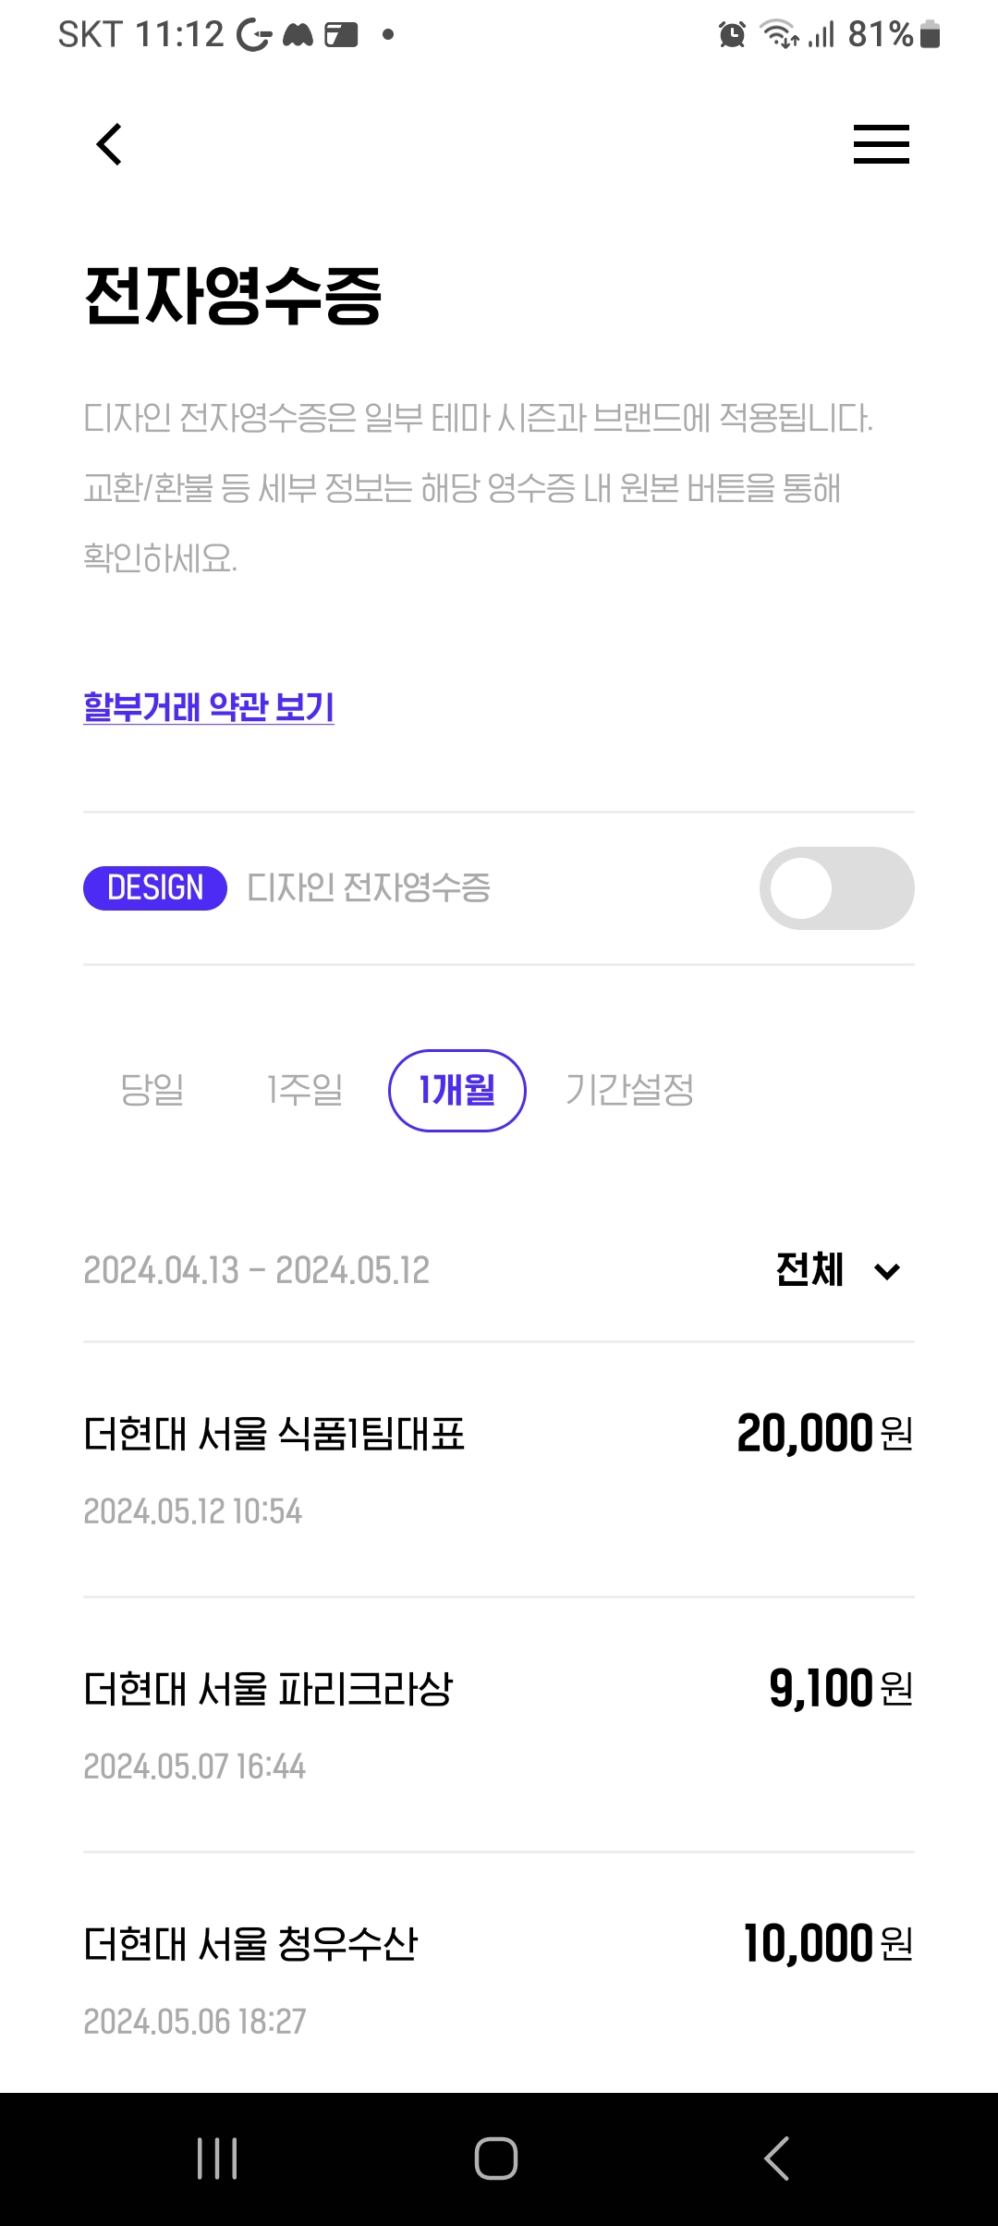This screenshot has width=998, height=2226.
Task: Tap Android recent apps button
Action: click(217, 2159)
